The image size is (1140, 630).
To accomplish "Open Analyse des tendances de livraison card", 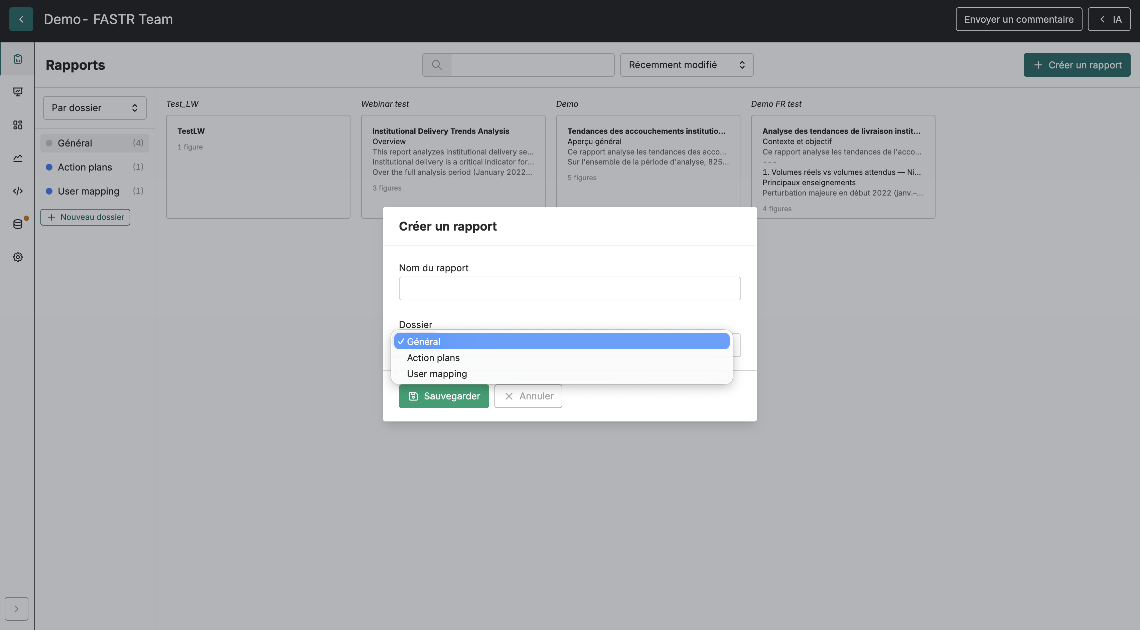I will coord(843,167).
